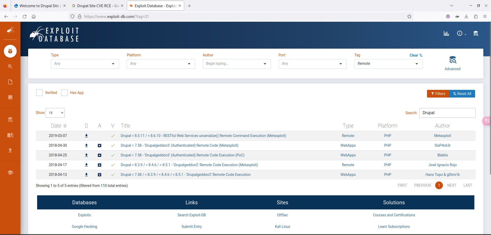Reload the current browser page
Viewport: 491px width, 235px height.
pyautogui.click(x=25, y=16)
